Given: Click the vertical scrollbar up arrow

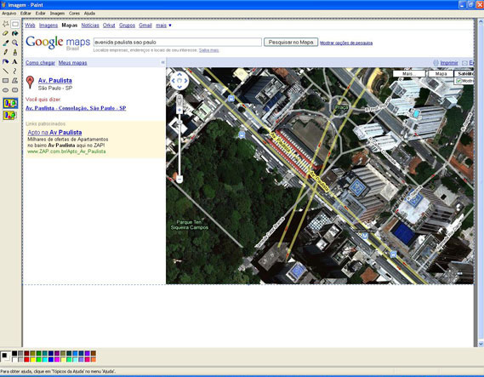Looking at the screenshot, I should (x=481, y=22).
